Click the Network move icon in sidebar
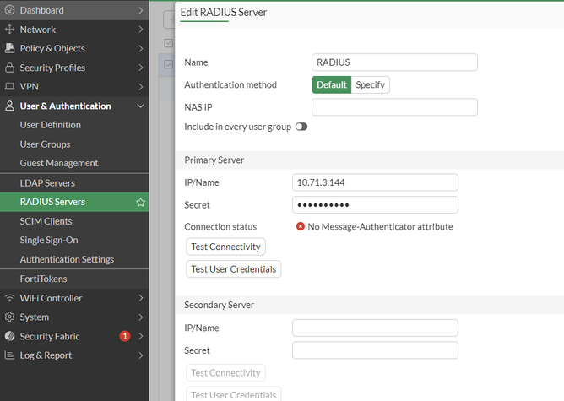 [x=10, y=30]
